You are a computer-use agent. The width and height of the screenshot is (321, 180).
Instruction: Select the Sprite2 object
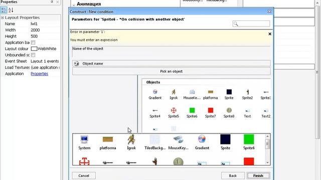247,94
